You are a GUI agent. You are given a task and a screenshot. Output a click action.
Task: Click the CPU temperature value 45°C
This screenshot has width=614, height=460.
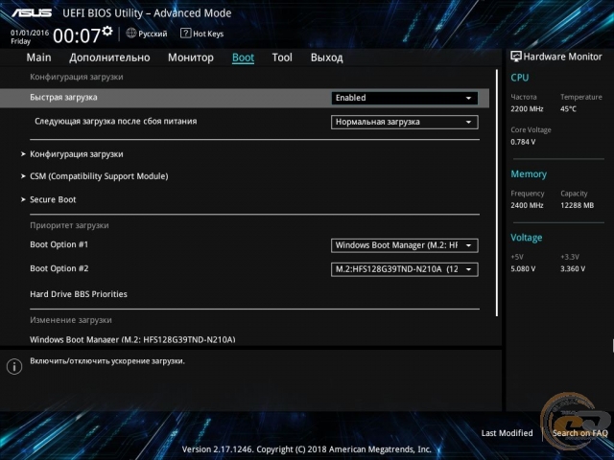tap(568, 108)
